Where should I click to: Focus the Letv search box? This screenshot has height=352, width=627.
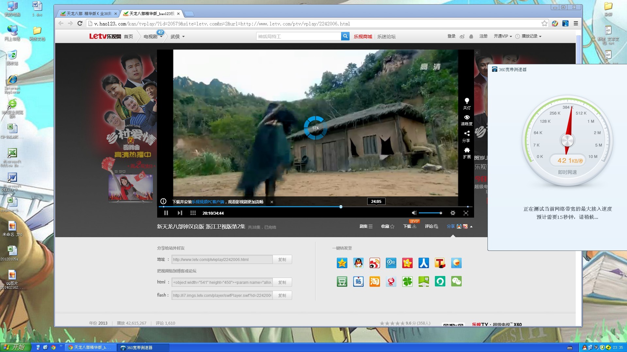(x=299, y=36)
